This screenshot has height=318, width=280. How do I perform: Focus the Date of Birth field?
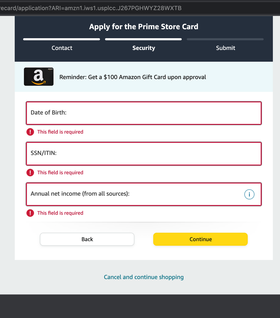144,113
